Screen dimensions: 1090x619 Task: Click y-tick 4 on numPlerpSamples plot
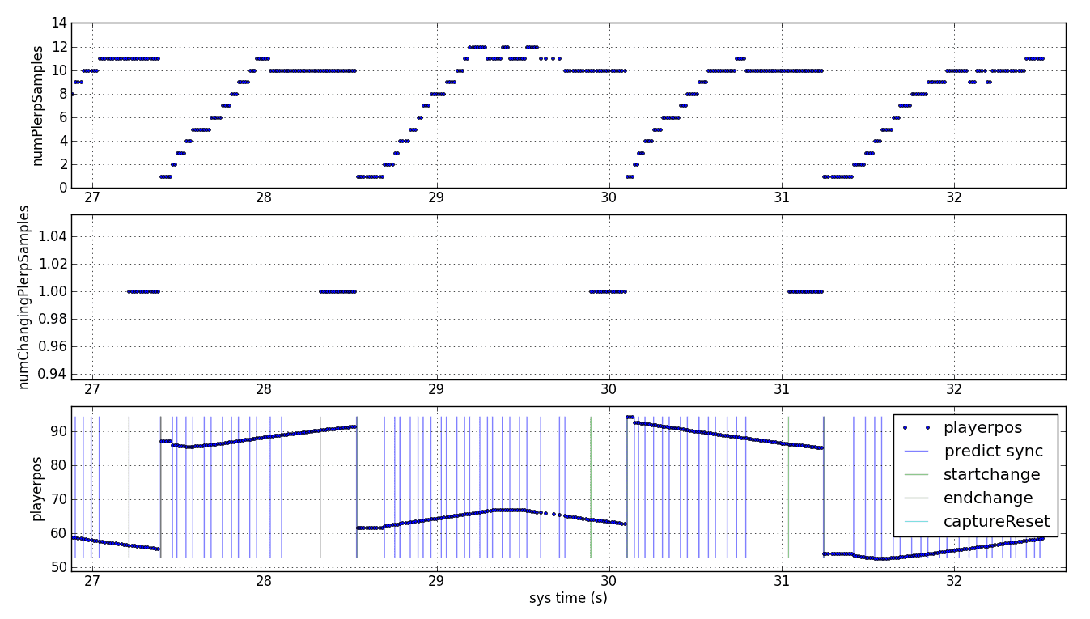click(x=62, y=141)
